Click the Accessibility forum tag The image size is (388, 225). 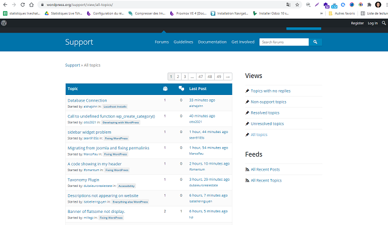point(127,186)
